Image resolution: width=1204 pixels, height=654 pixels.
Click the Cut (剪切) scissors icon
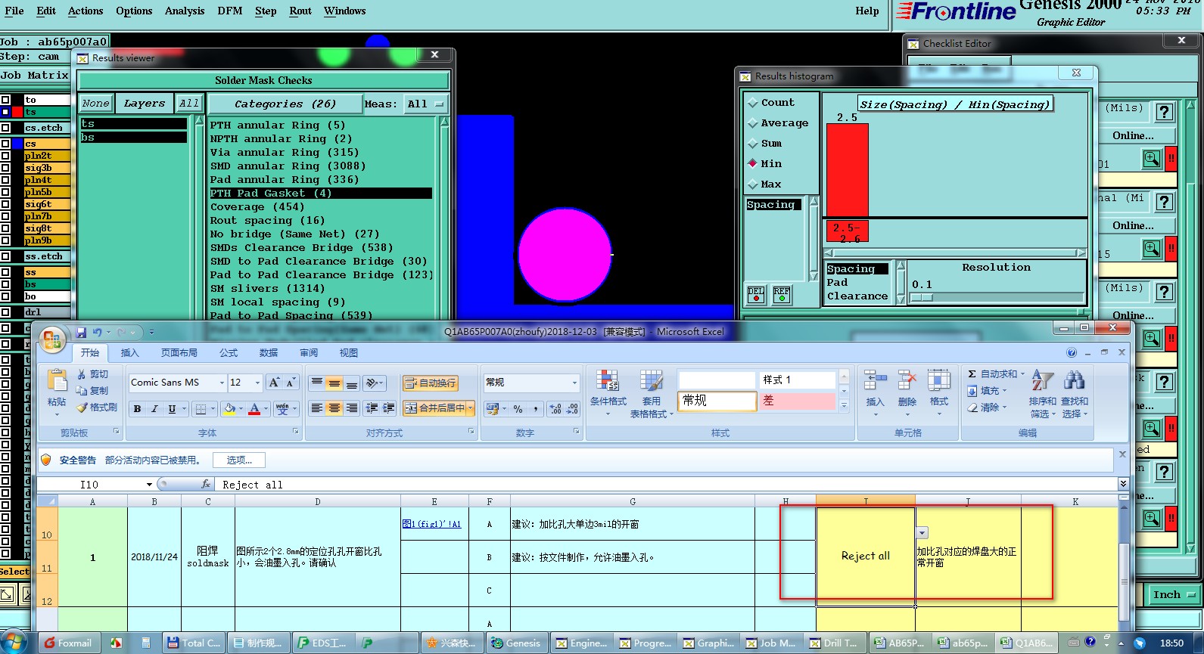point(82,374)
